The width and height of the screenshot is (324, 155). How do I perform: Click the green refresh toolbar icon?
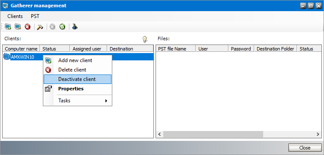coord(63,27)
